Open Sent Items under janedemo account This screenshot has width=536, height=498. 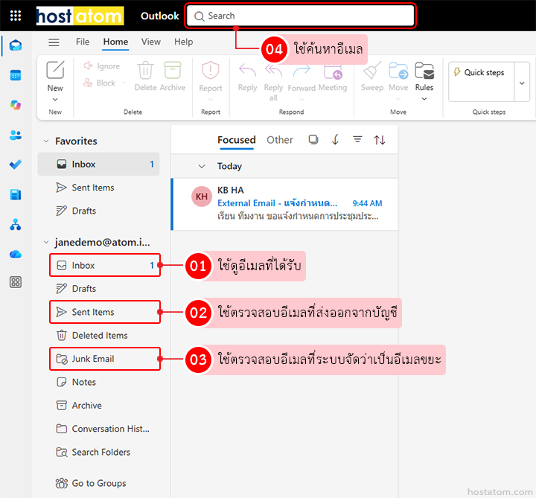(105, 312)
